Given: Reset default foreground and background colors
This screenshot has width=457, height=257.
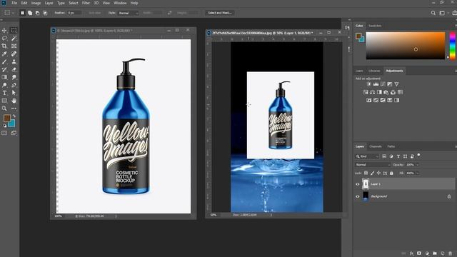Looking at the screenshot, I should tap(4, 126).
